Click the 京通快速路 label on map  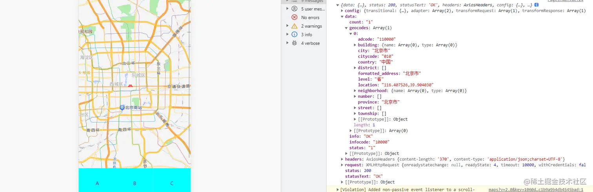tap(178, 86)
